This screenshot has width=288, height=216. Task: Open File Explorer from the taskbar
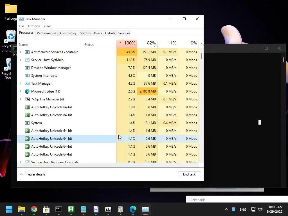(x=21, y=209)
